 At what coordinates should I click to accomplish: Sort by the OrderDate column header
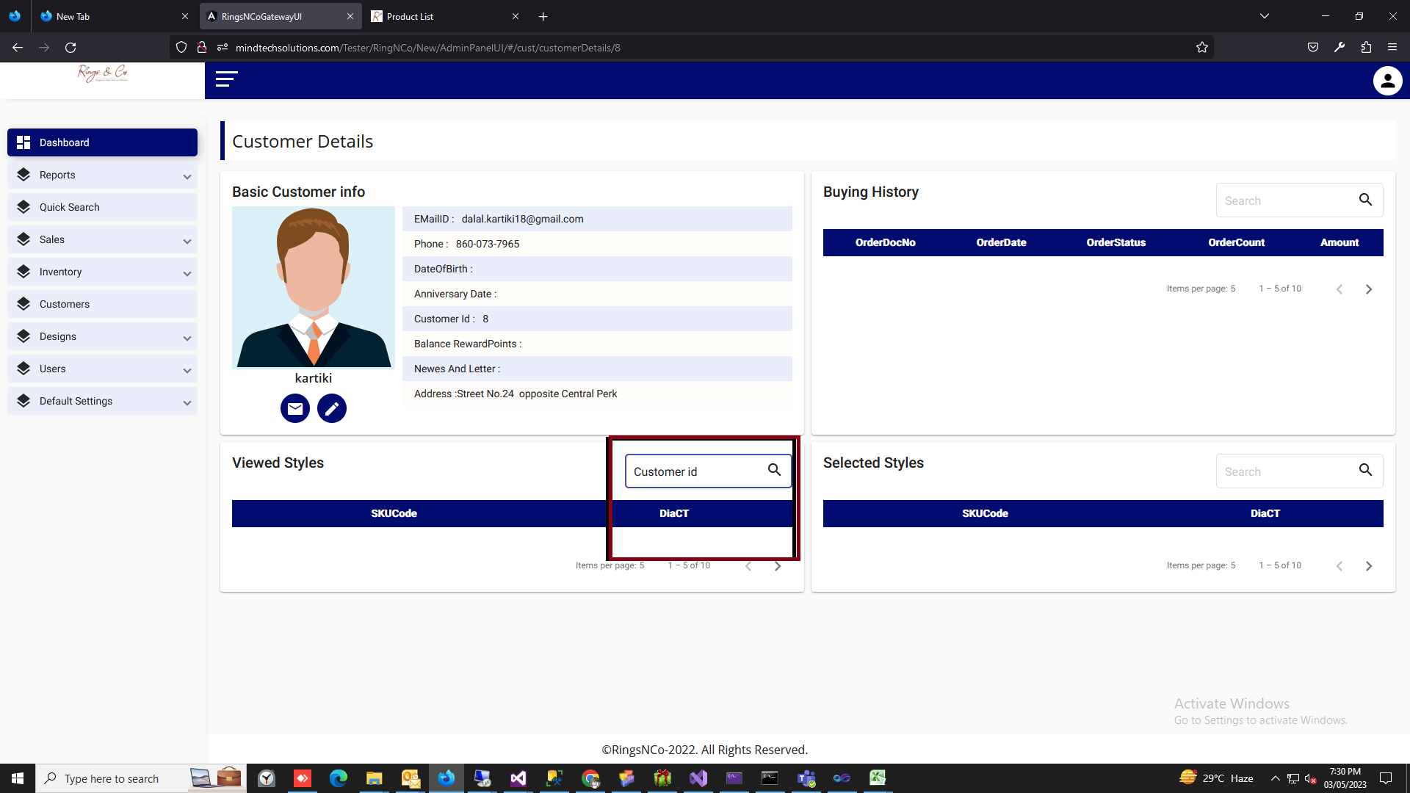(1001, 242)
